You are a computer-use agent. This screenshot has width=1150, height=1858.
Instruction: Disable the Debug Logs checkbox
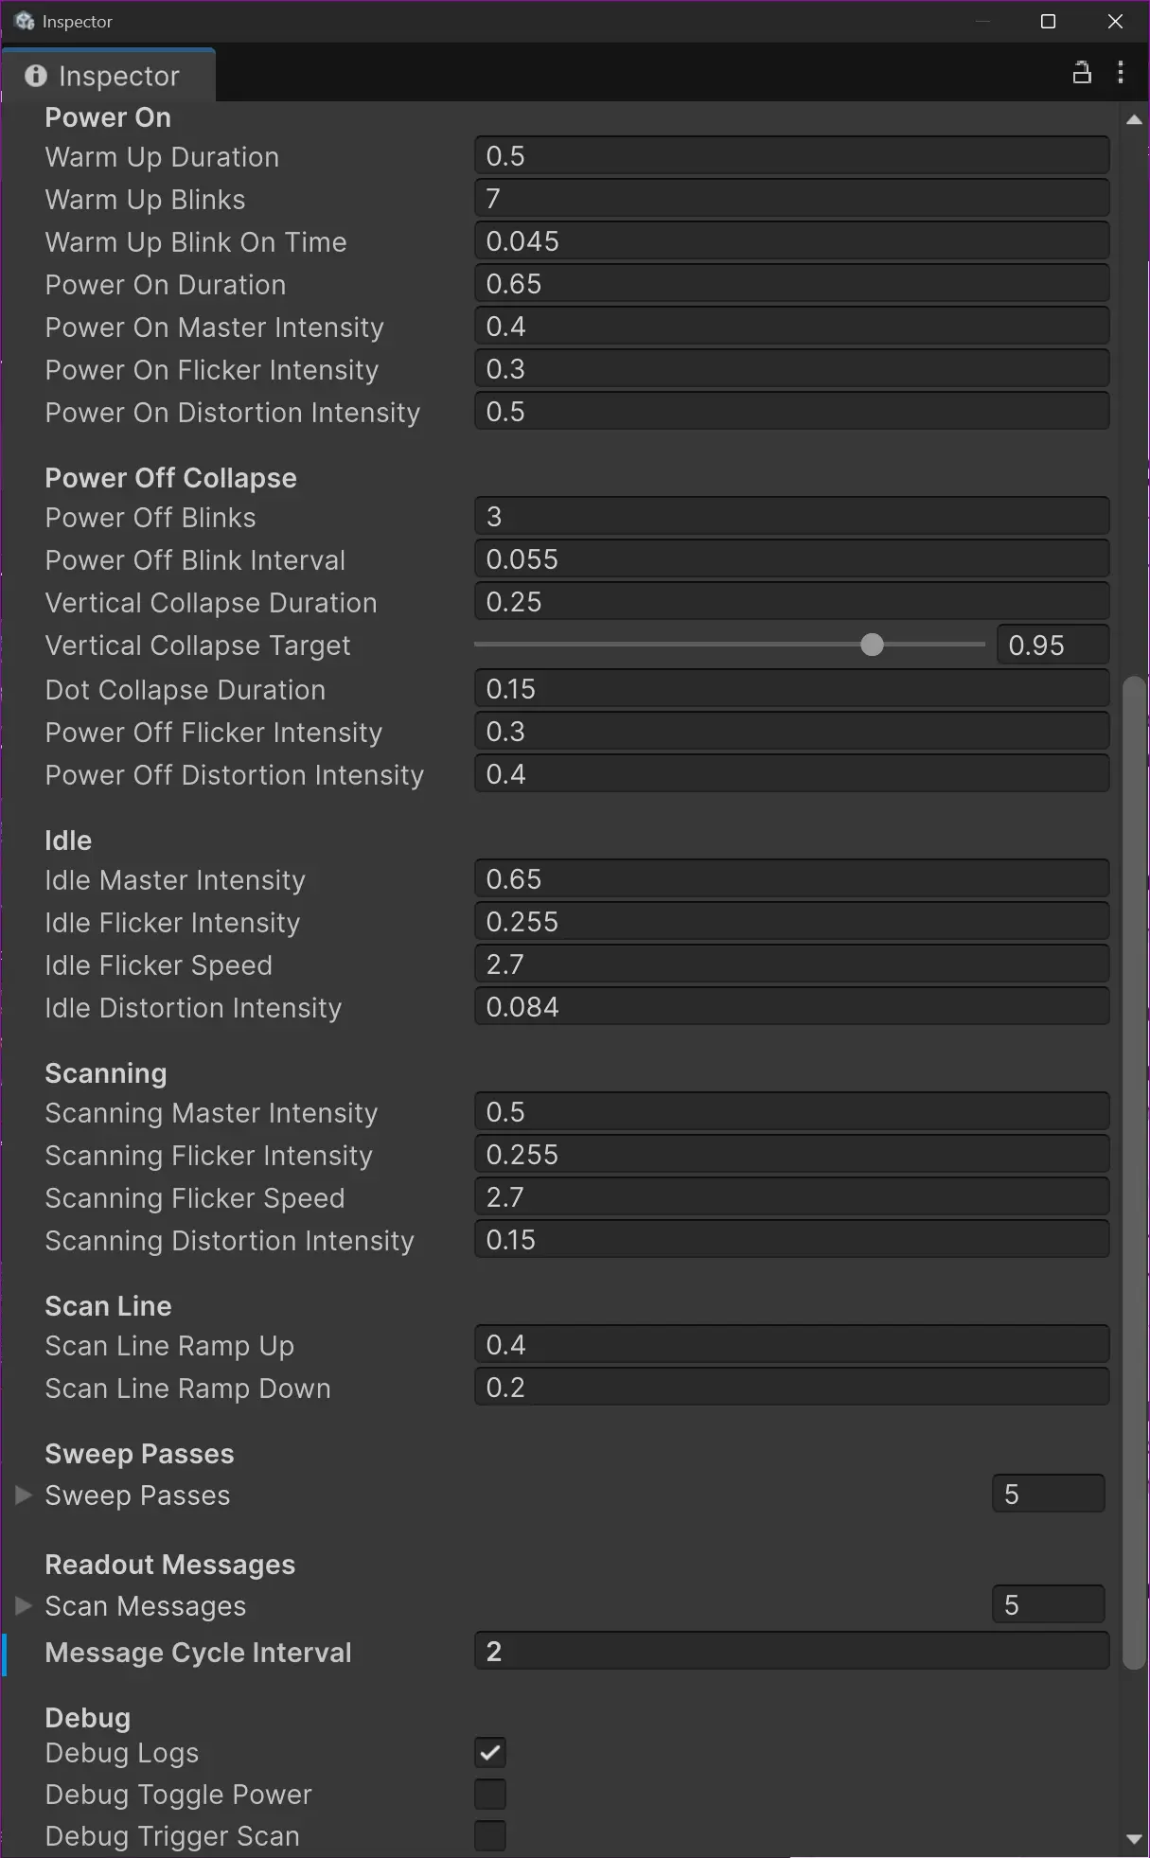tap(489, 1752)
